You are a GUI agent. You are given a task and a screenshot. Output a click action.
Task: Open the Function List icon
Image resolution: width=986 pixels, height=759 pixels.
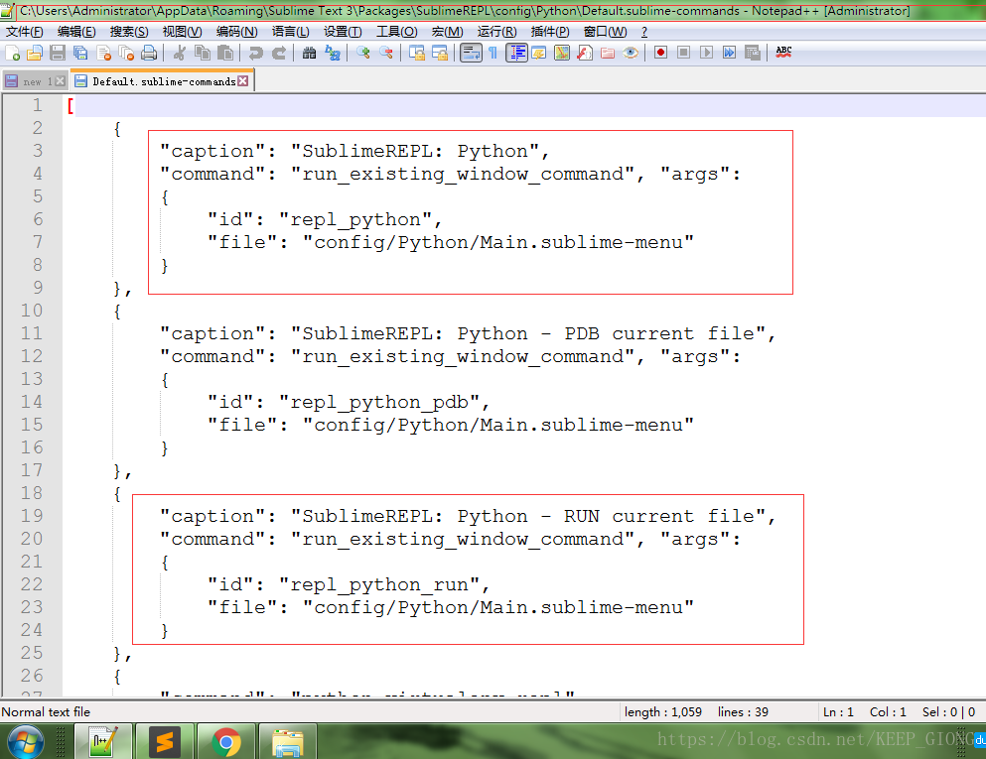(x=585, y=53)
